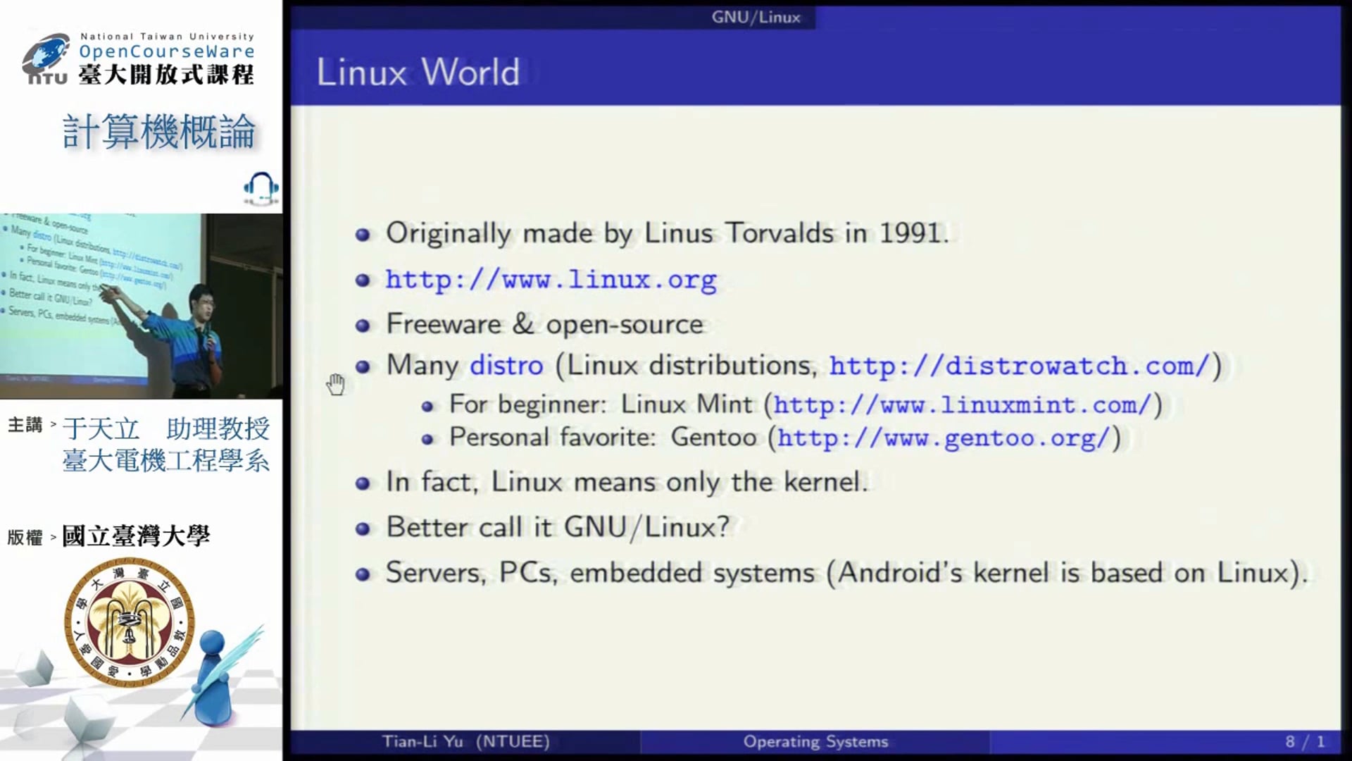1352x761 pixels.
Task: Click the lecturer name 于天立 助理教授
Action: pyautogui.click(x=166, y=428)
